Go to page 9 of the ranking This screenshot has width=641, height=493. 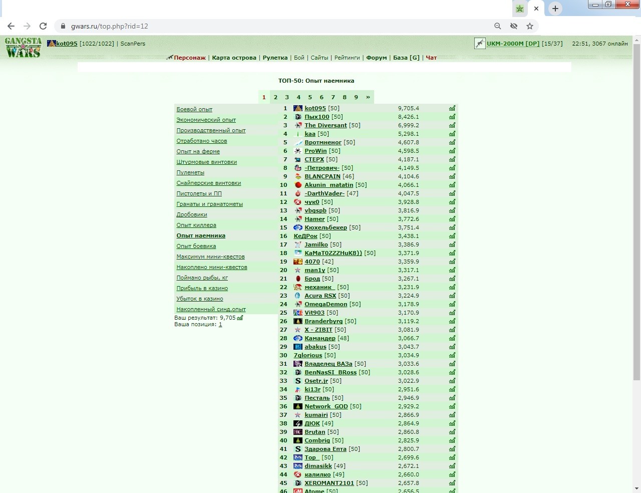coord(356,97)
